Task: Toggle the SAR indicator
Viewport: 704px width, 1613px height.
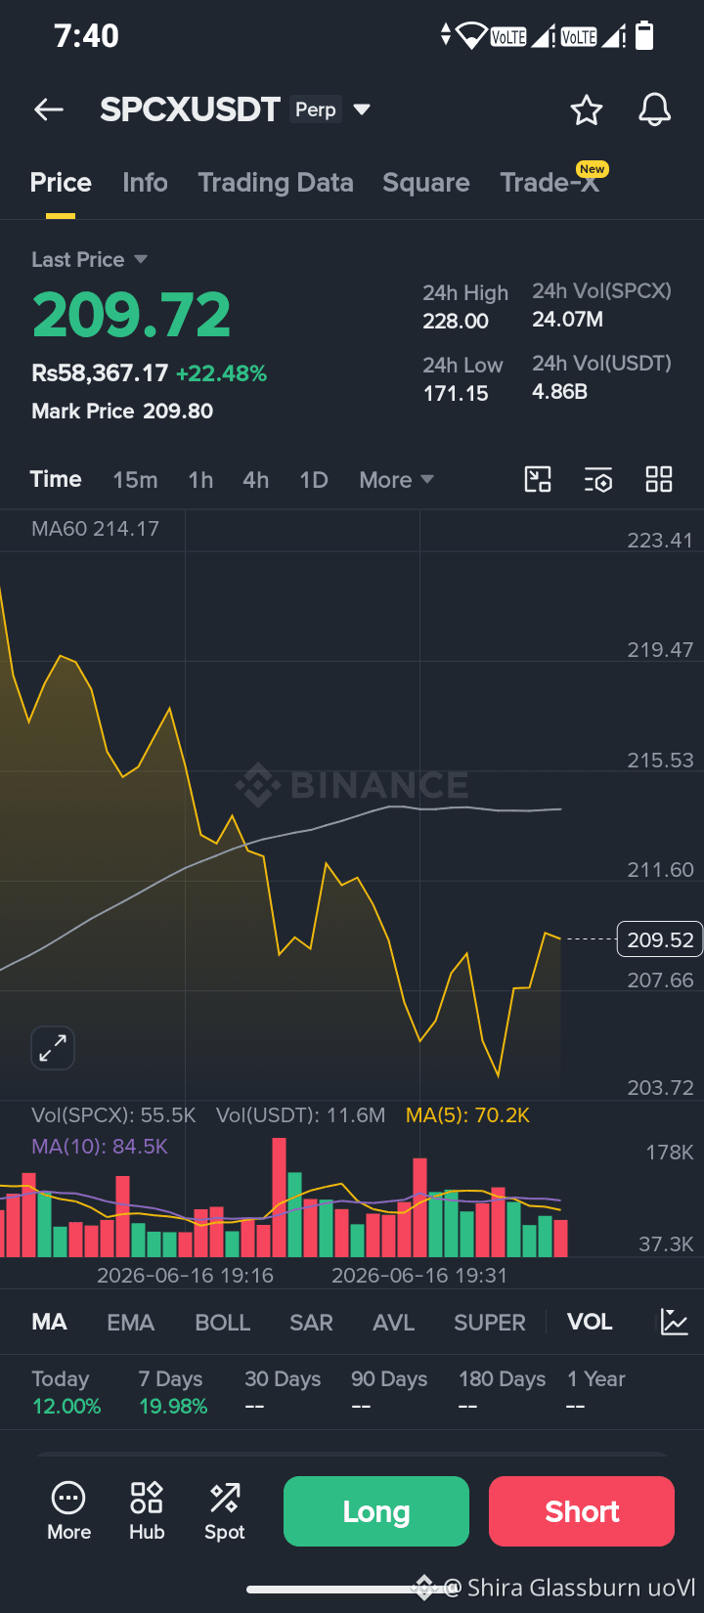Action: coord(311,1323)
